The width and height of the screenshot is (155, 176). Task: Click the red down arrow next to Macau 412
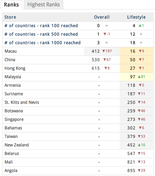[104, 51]
